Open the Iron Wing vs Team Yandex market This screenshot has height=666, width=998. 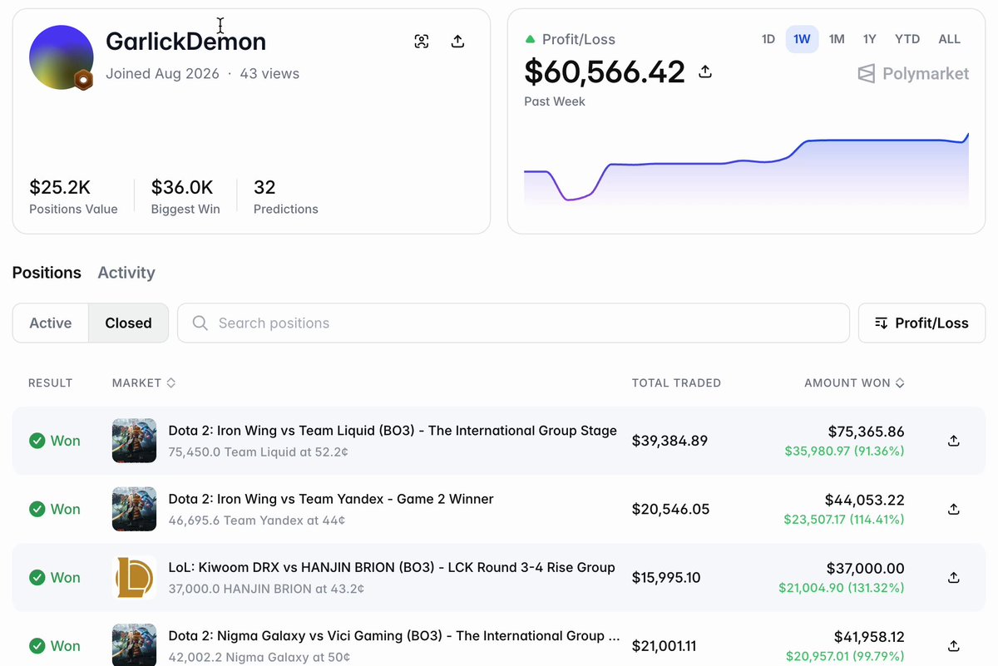click(x=331, y=499)
